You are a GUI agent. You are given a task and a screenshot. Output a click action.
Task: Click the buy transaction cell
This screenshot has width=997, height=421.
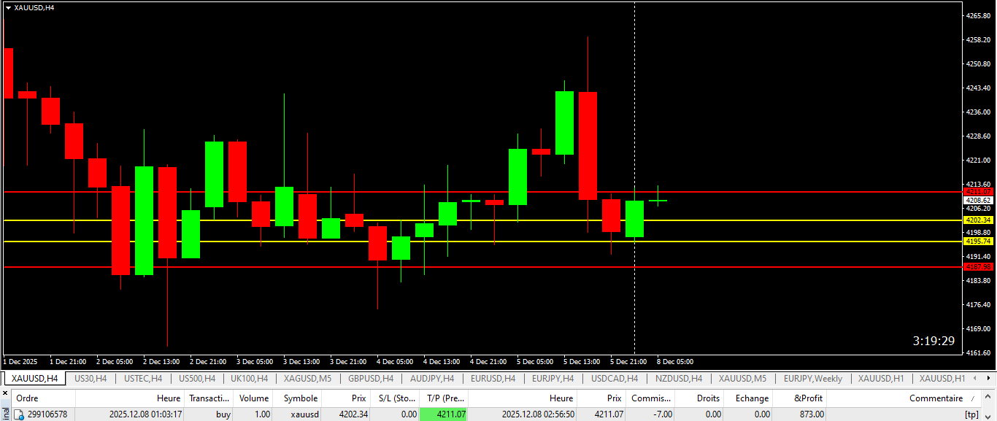(223, 414)
